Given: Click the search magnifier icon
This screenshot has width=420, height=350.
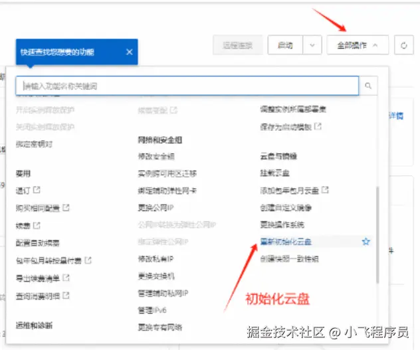Looking at the screenshot, I should click(368, 86).
